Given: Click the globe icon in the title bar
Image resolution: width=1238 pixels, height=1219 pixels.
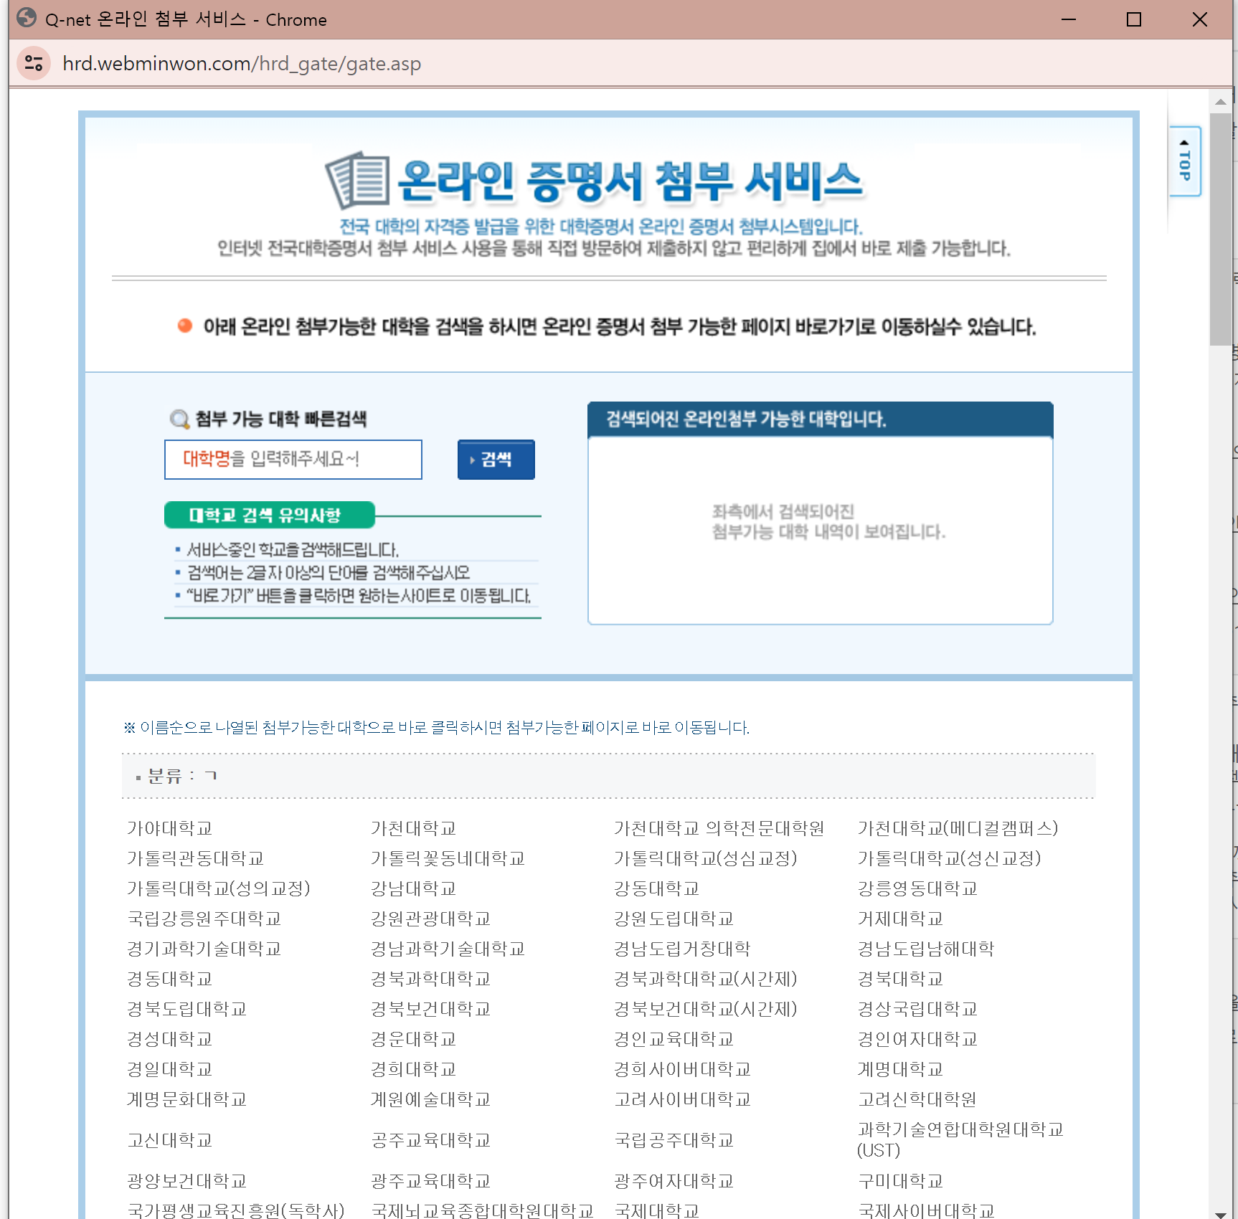Looking at the screenshot, I should 26,19.
